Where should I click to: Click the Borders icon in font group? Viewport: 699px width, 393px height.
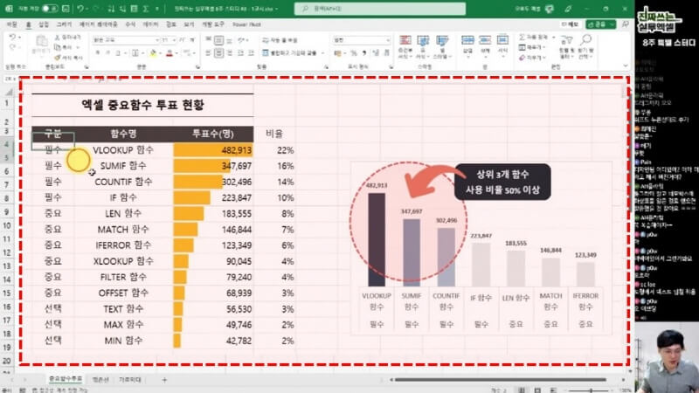click(x=135, y=53)
